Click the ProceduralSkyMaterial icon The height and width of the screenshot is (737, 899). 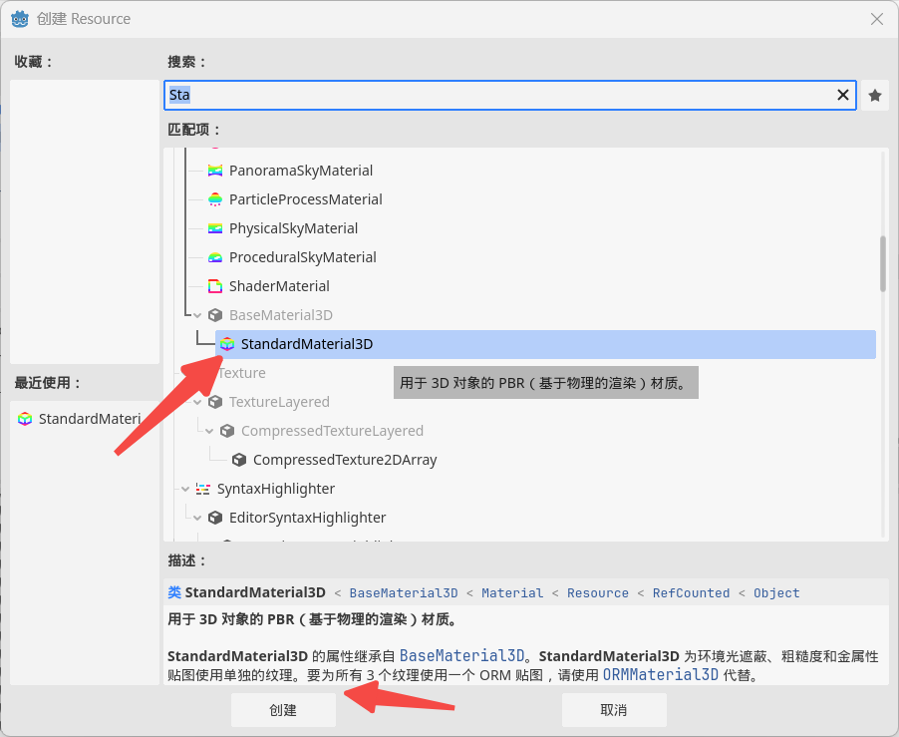(x=215, y=257)
